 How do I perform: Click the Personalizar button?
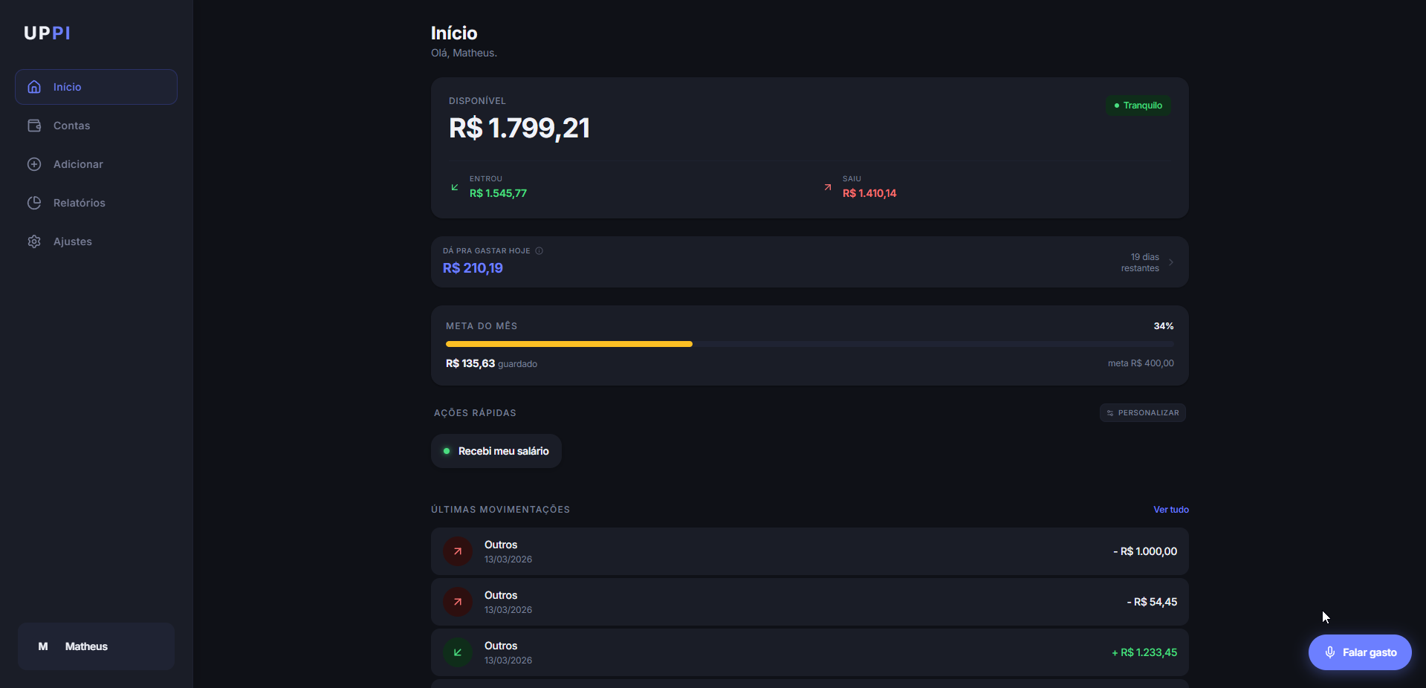1142,413
